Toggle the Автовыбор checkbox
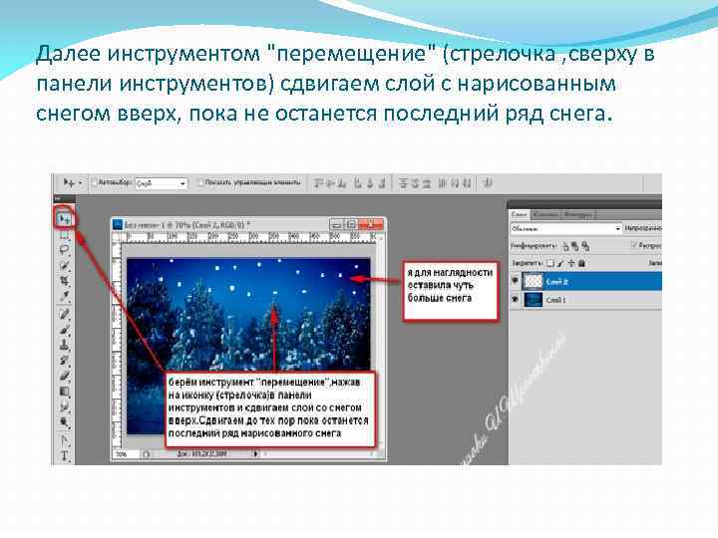 95,182
